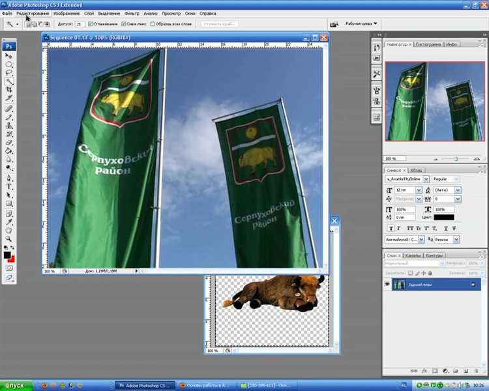Select the Zoom magnifier tool

(x=9, y=238)
